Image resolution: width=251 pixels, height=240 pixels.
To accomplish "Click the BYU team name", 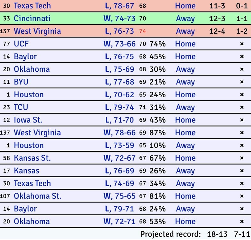I will click(21, 82).
